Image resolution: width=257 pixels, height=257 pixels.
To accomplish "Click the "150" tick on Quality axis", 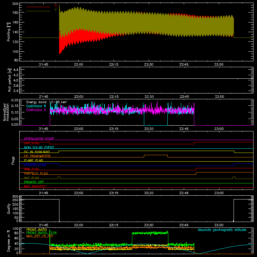I will (x=15, y=209).
